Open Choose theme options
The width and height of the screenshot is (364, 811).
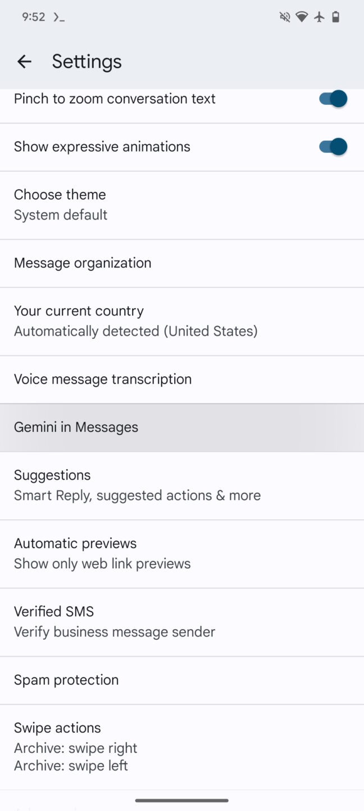tap(182, 204)
